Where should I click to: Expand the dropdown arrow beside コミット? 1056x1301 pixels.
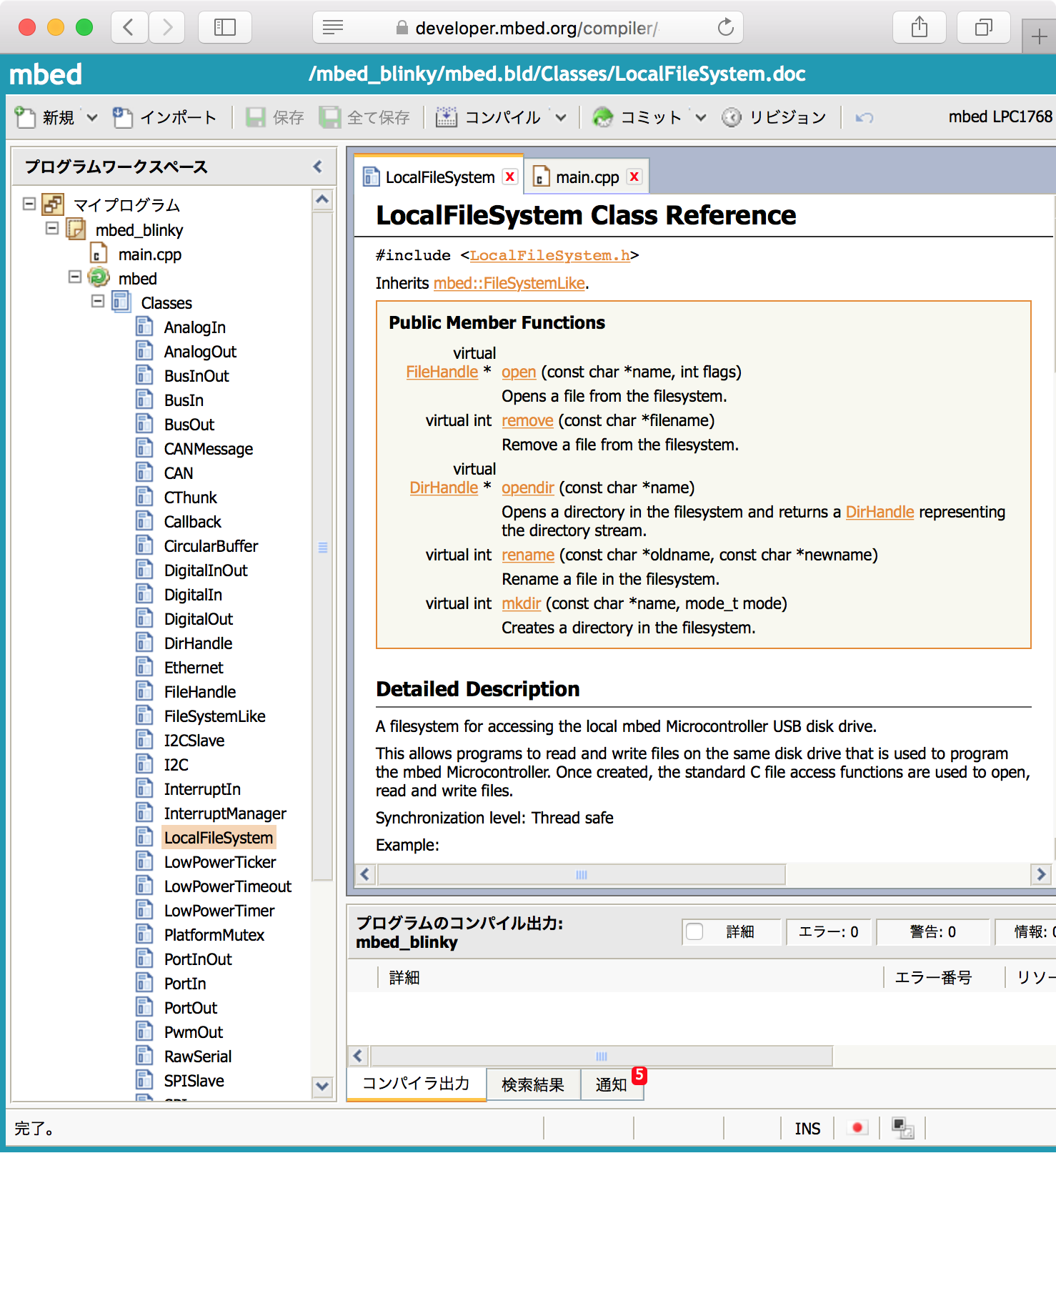point(701,117)
